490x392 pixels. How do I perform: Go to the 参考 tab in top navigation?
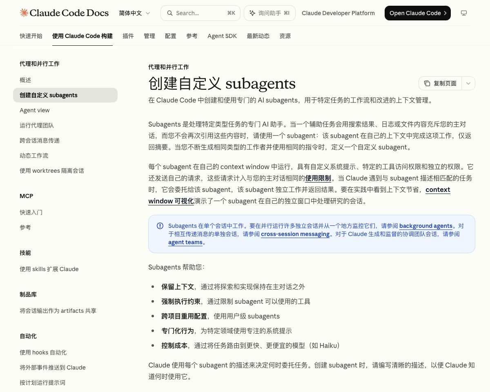click(x=192, y=36)
